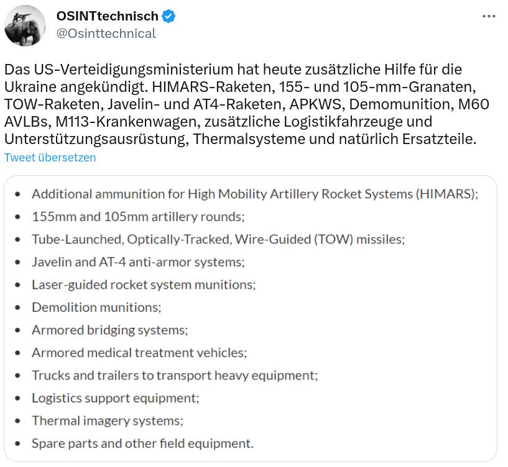The image size is (508, 467).
Task: Click the 155mm and 105mm artillery rounds line
Action: (138, 217)
